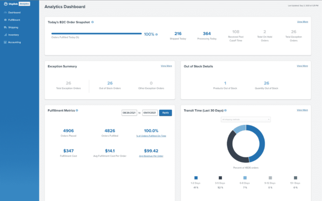Click the 1-2 Days legend color swatch
The image size is (322, 201).
point(196,177)
